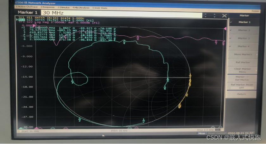This screenshot has width=266, height=144.
Task: Click the date-time 2022-08-21 01:47 display
Action: [x=240, y=133]
